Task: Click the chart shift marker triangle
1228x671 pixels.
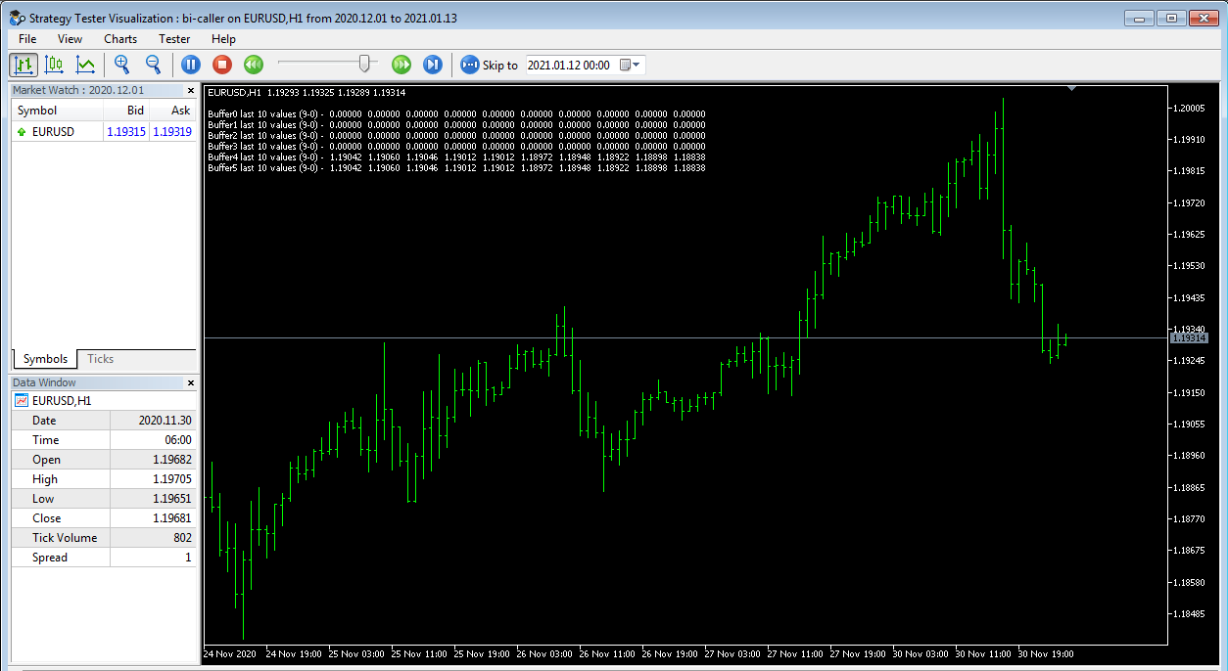Action: [1072, 89]
